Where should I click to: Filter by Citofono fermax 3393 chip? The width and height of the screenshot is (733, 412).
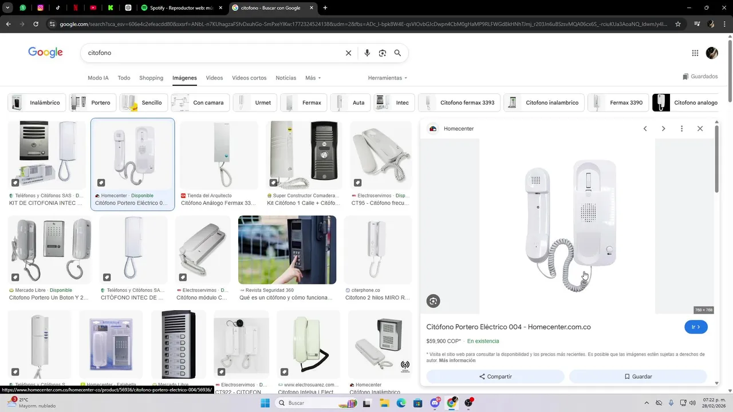point(459,103)
